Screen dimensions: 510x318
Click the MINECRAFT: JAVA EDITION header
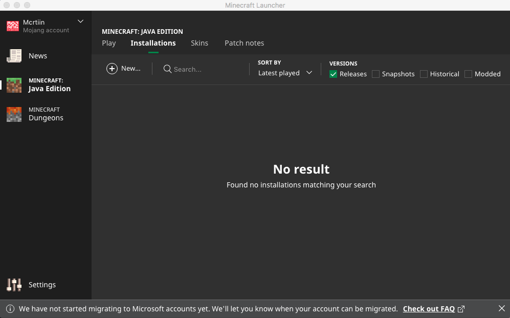point(142,32)
